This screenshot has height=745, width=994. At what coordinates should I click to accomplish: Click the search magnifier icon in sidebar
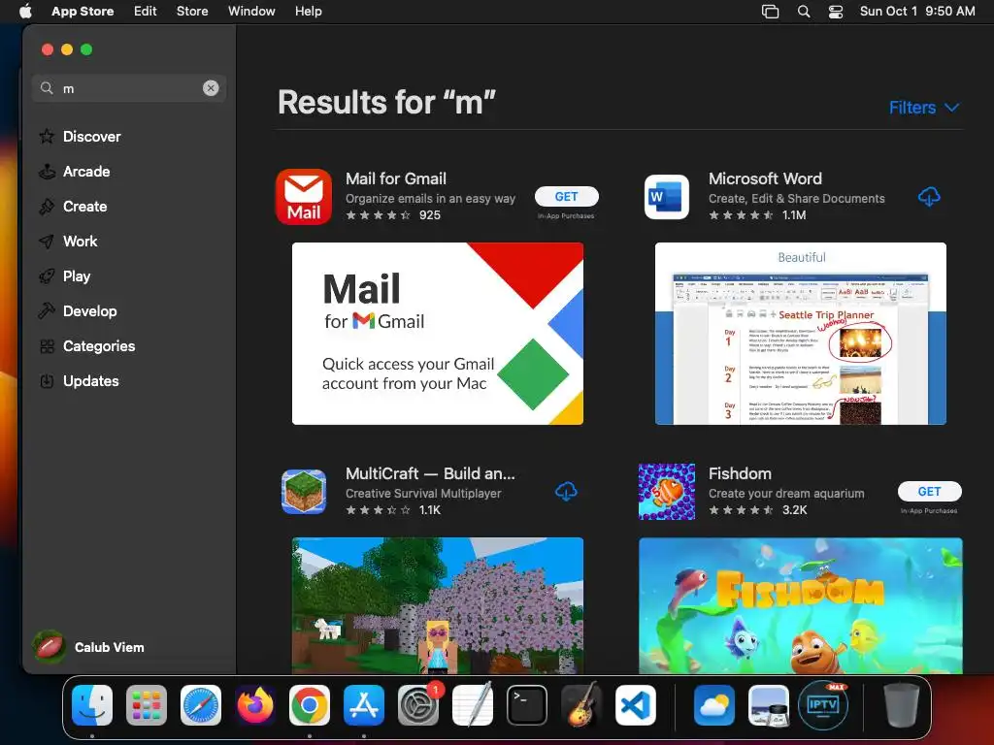tap(47, 88)
